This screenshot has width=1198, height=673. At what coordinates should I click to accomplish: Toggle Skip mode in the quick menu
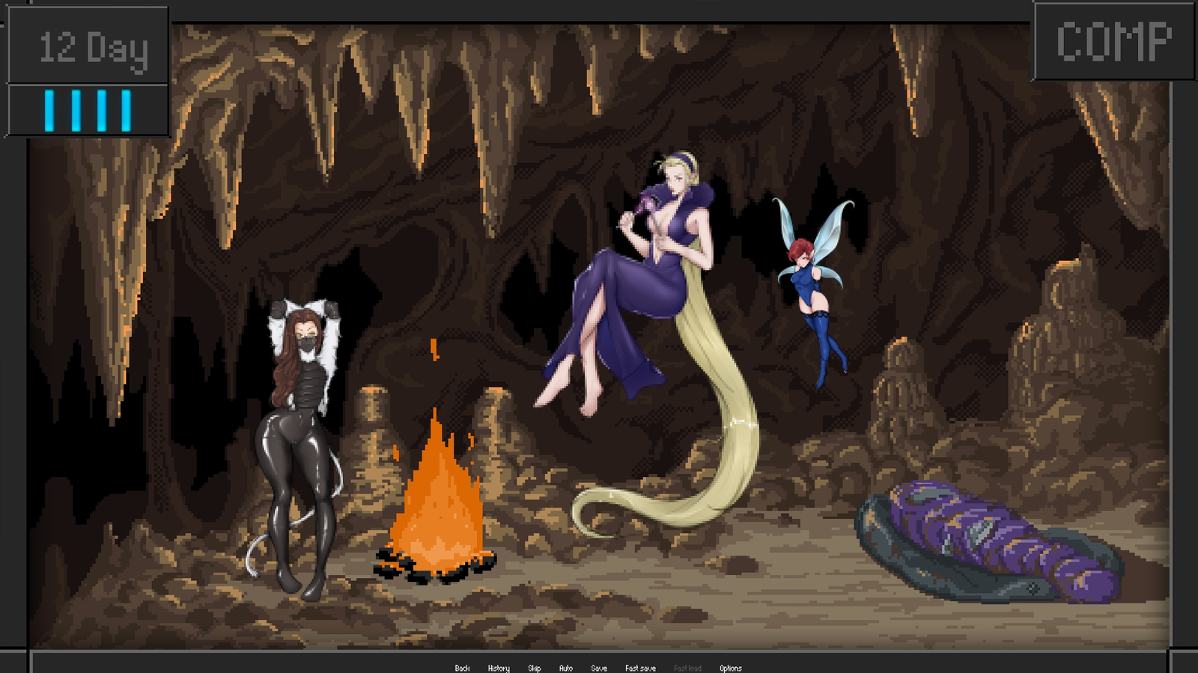tap(534, 668)
